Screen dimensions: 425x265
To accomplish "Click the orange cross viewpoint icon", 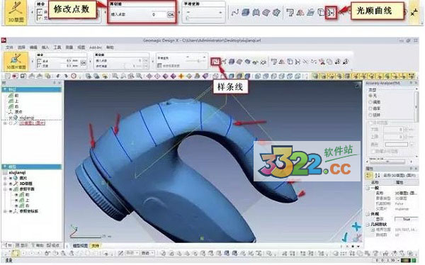I will pyautogui.click(x=181, y=77).
